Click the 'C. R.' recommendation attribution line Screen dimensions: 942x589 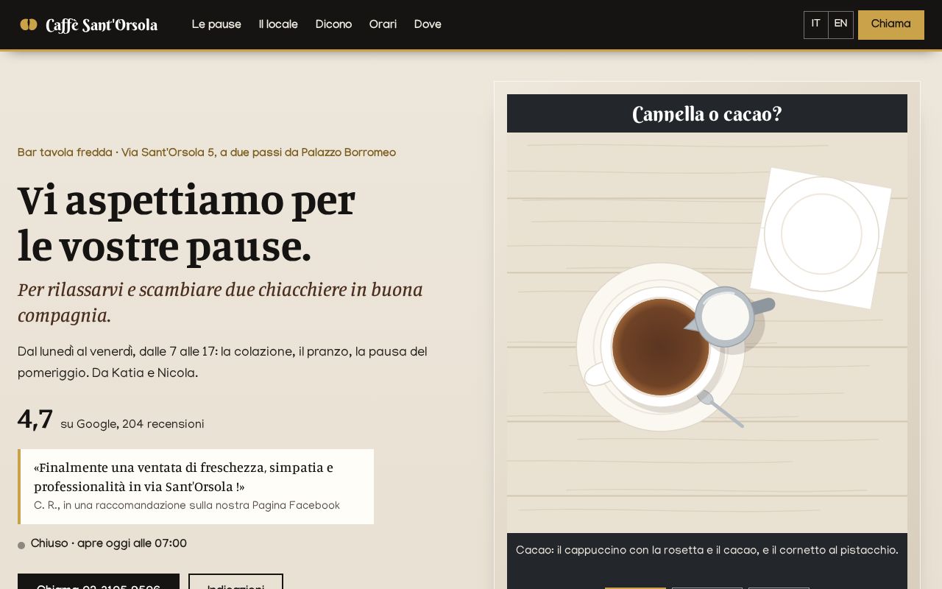[187, 506]
